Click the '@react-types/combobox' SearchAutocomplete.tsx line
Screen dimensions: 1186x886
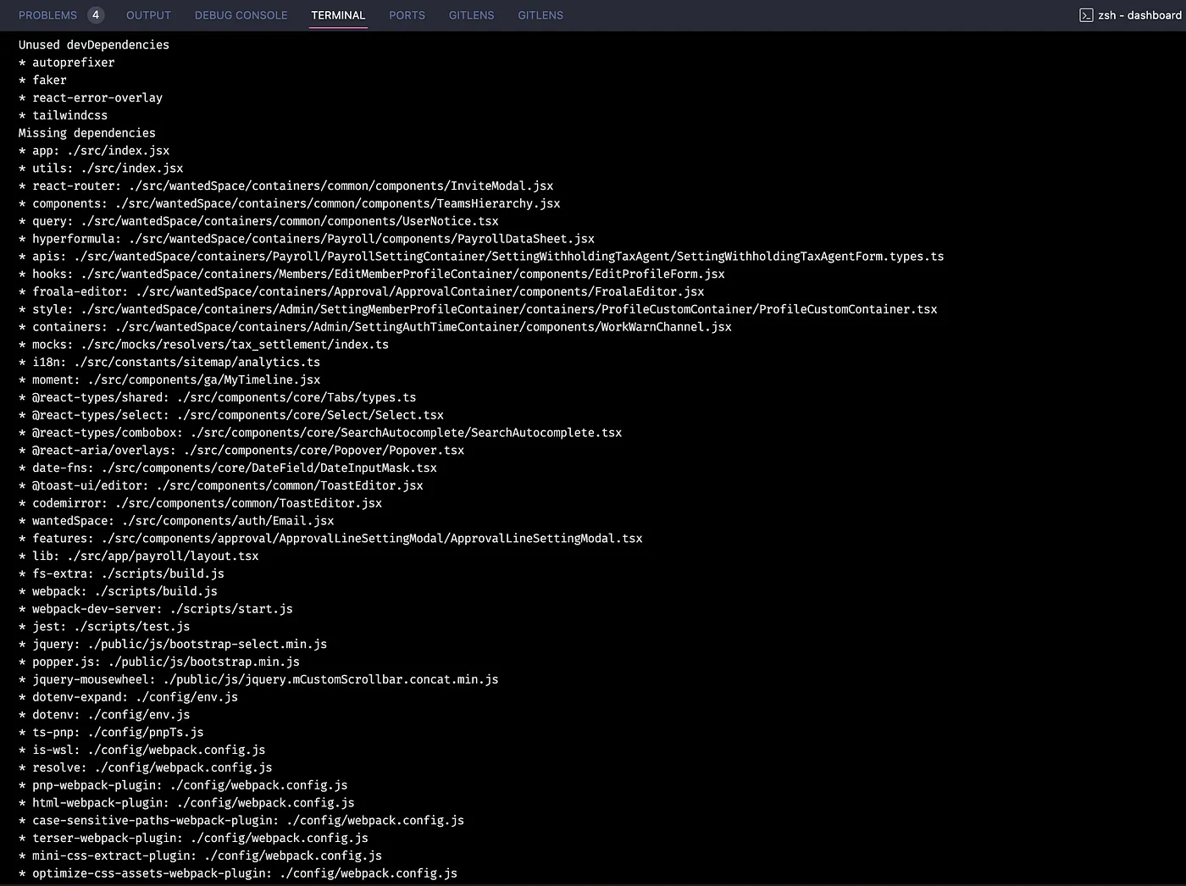pyautogui.click(x=320, y=433)
